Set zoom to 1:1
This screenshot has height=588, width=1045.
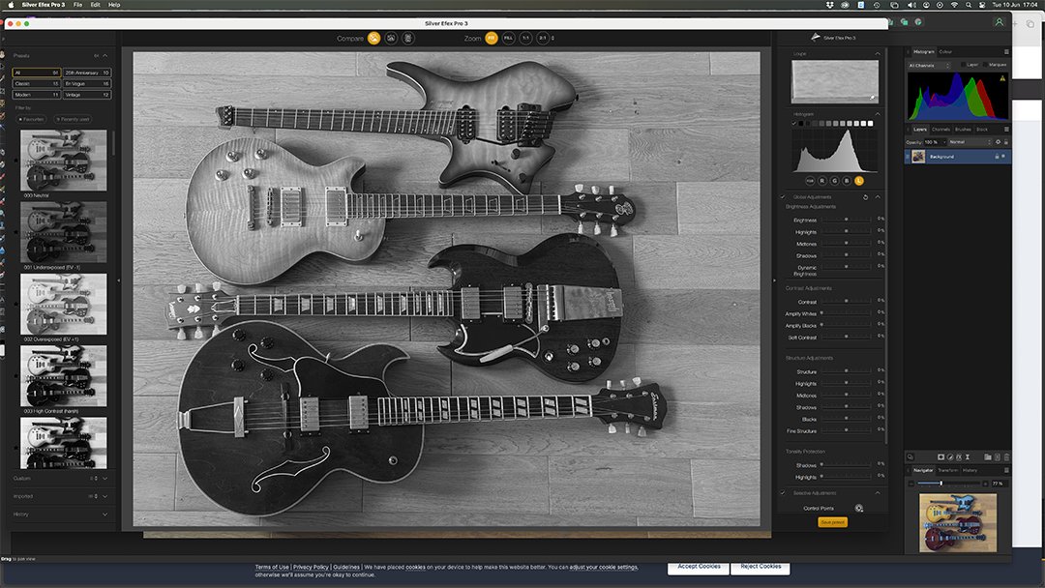pos(525,38)
